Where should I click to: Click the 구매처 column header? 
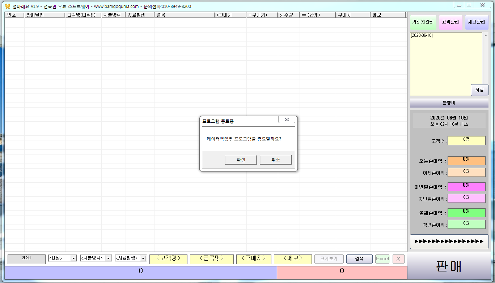pos(353,15)
